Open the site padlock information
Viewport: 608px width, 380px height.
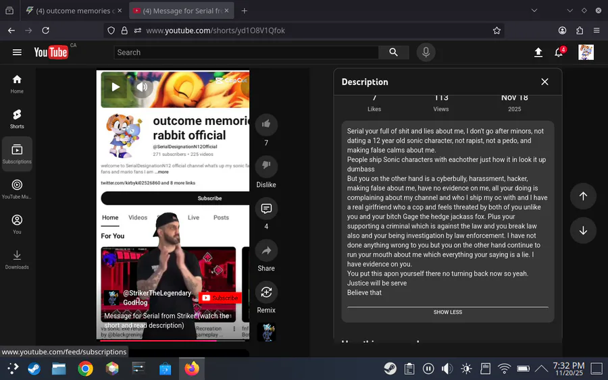124,30
